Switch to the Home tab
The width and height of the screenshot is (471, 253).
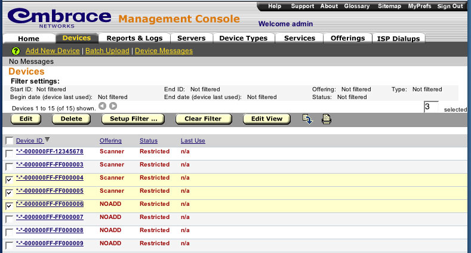tap(29, 38)
